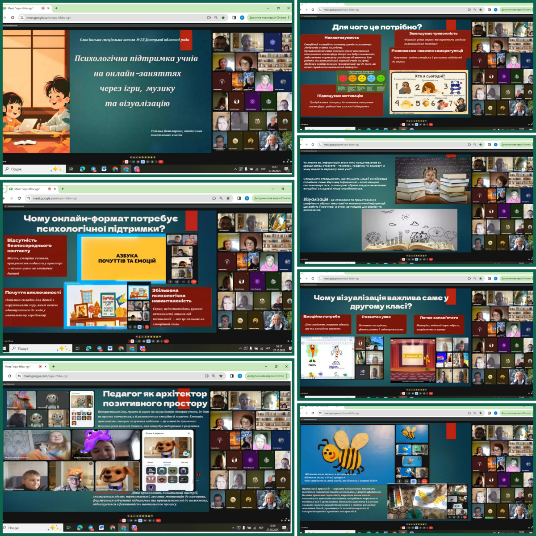536x536 pixels.
Task: Bookmark page with star icon in top-left browser
Action: coord(222,18)
